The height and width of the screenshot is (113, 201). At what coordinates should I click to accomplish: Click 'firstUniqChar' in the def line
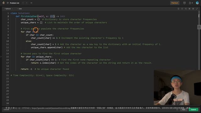coord(29,16)
